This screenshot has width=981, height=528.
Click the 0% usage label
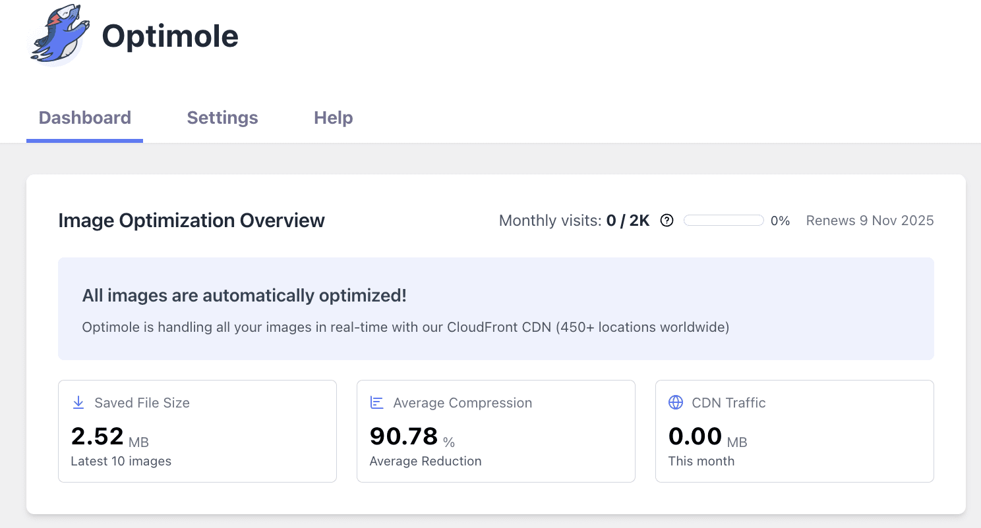point(780,221)
